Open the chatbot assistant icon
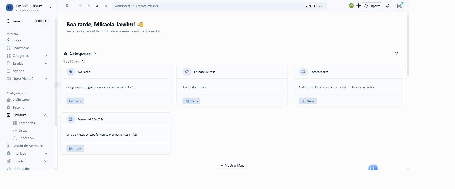 [x=373, y=168]
